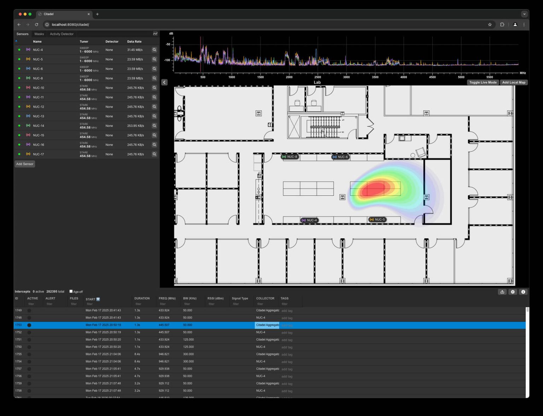The height and width of the screenshot is (416, 543).
Task: Click the Toggle Live Mode button
Action: pos(483,82)
